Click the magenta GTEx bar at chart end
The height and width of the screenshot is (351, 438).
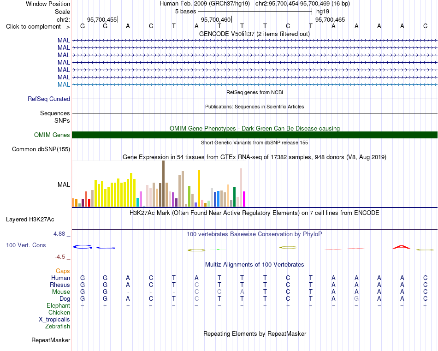pyautogui.click(x=244, y=199)
